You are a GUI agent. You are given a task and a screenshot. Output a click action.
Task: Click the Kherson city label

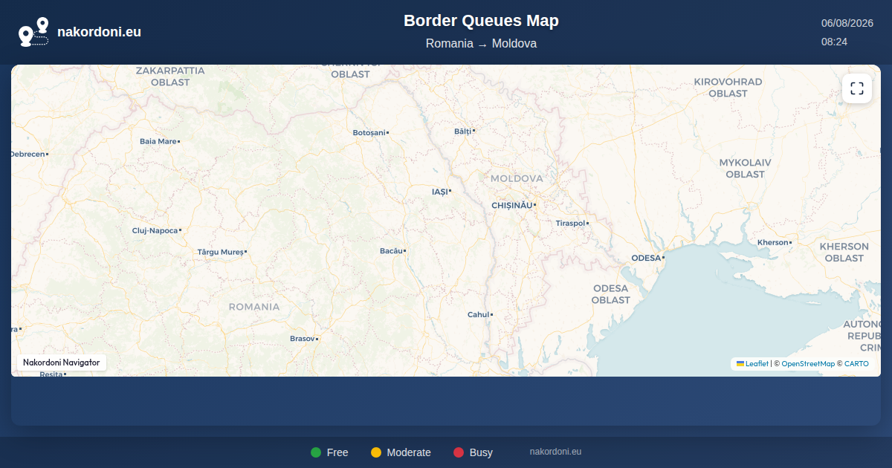[x=772, y=243]
